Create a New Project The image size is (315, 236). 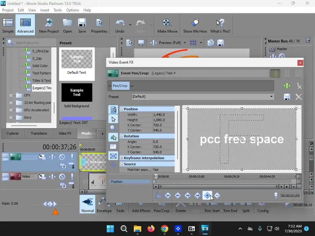pos(49,26)
